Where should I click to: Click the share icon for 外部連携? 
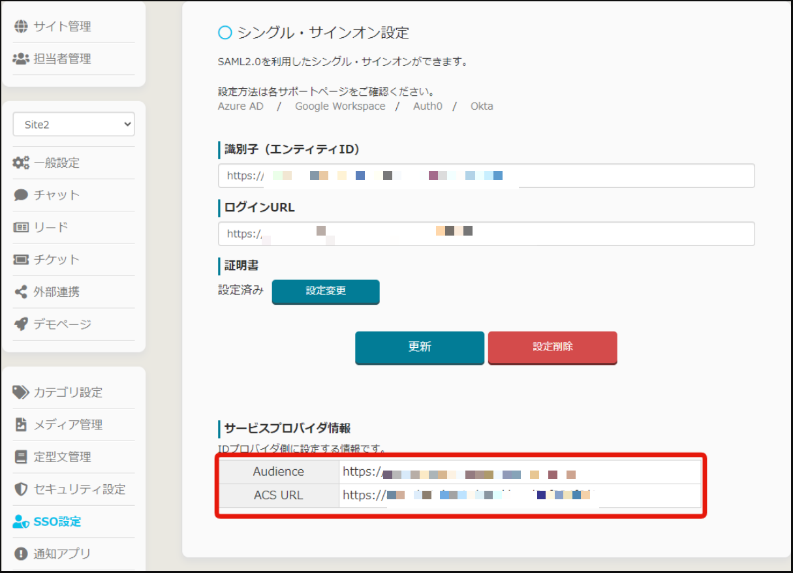[x=21, y=292]
